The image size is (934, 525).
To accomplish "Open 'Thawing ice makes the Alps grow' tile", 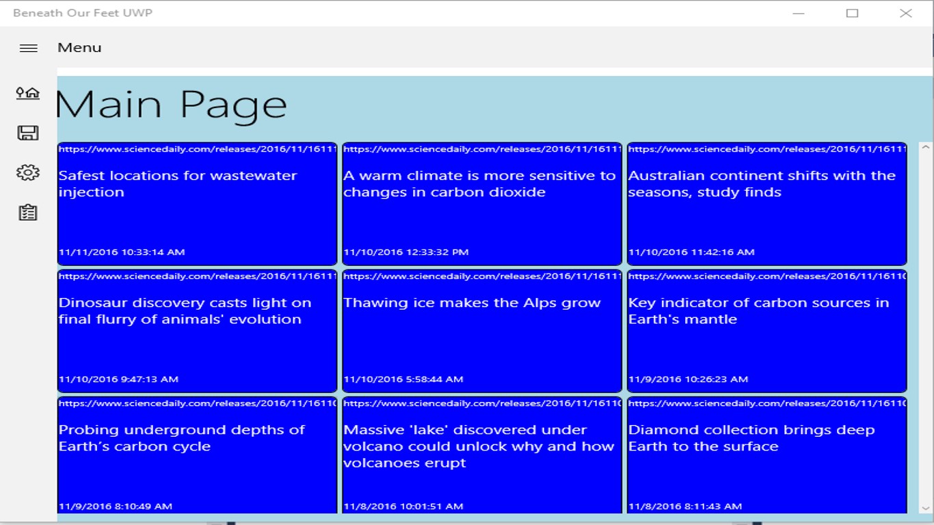I will tap(482, 331).
